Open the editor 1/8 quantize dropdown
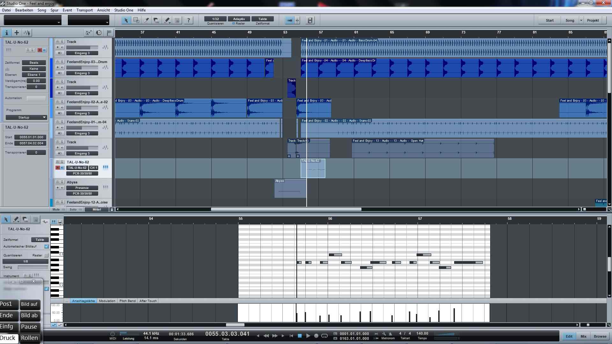This screenshot has height=344, width=612. (25, 262)
